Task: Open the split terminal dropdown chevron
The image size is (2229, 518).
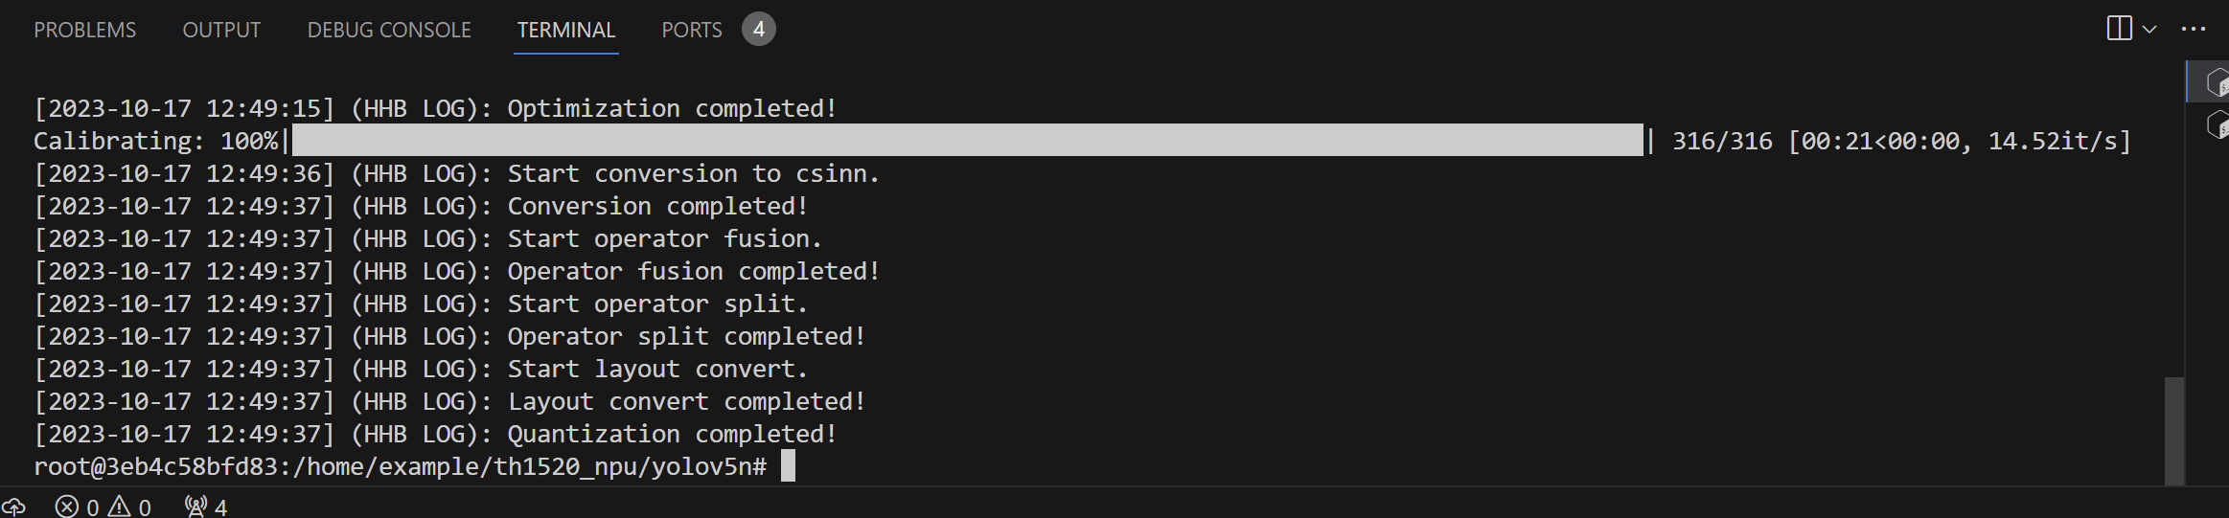Action: [2149, 30]
